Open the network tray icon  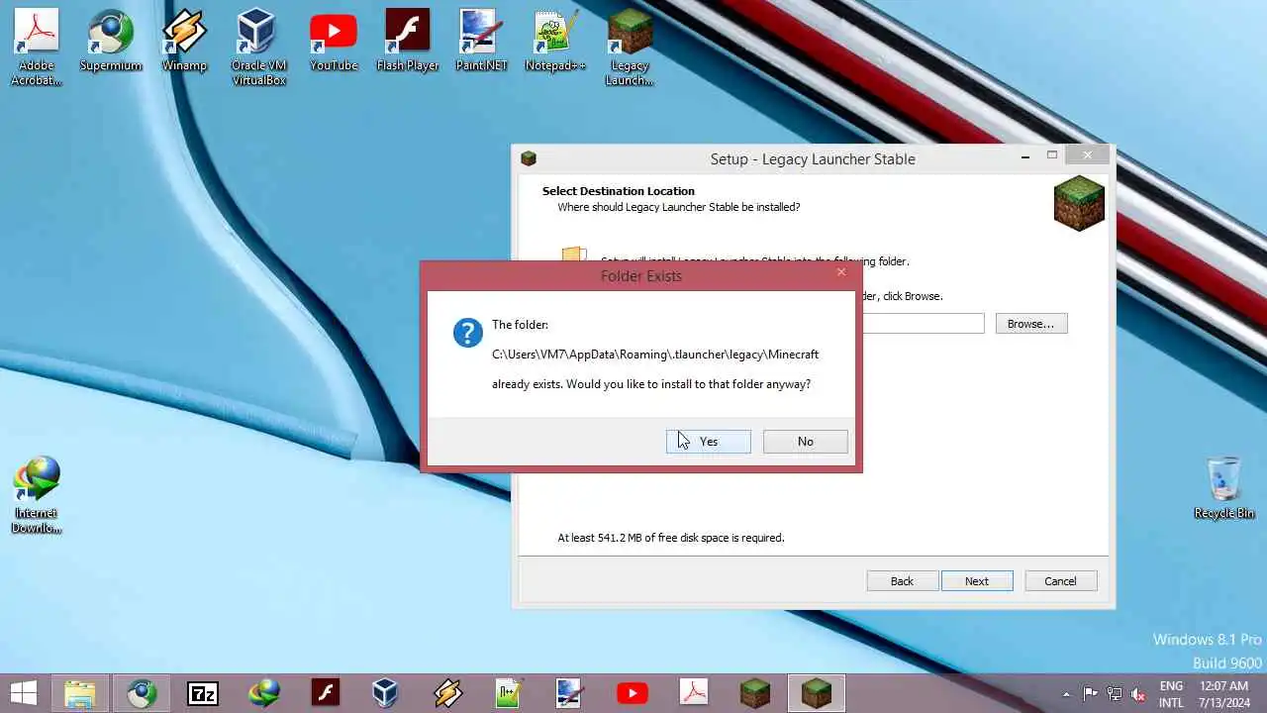point(1115,694)
